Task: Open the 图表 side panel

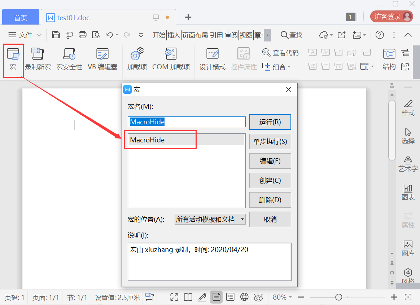Action: (x=408, y=193)
